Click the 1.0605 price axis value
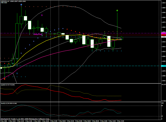This screenshot has width=166, height=122. pos(164,8)
